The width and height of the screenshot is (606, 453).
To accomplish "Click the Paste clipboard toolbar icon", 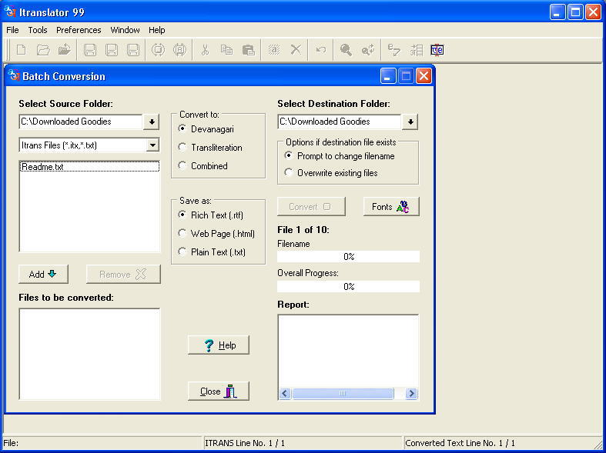I will pyautogui.click(x=248, y=50).
